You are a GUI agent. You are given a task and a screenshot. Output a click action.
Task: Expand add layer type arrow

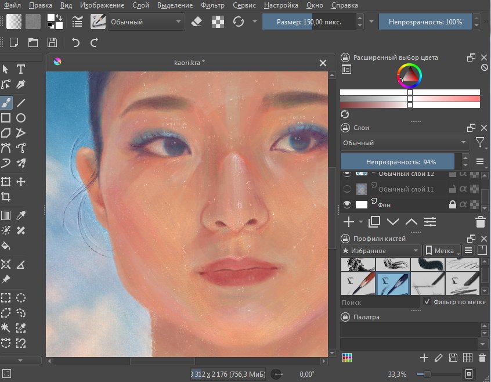click(361, 222)
